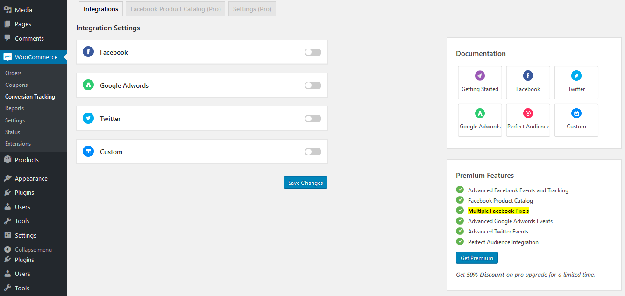This screenshot has width=625, height=296.
Task: Click the Google Adwords logo in the Integration Settings row
Action: point(88,85)
